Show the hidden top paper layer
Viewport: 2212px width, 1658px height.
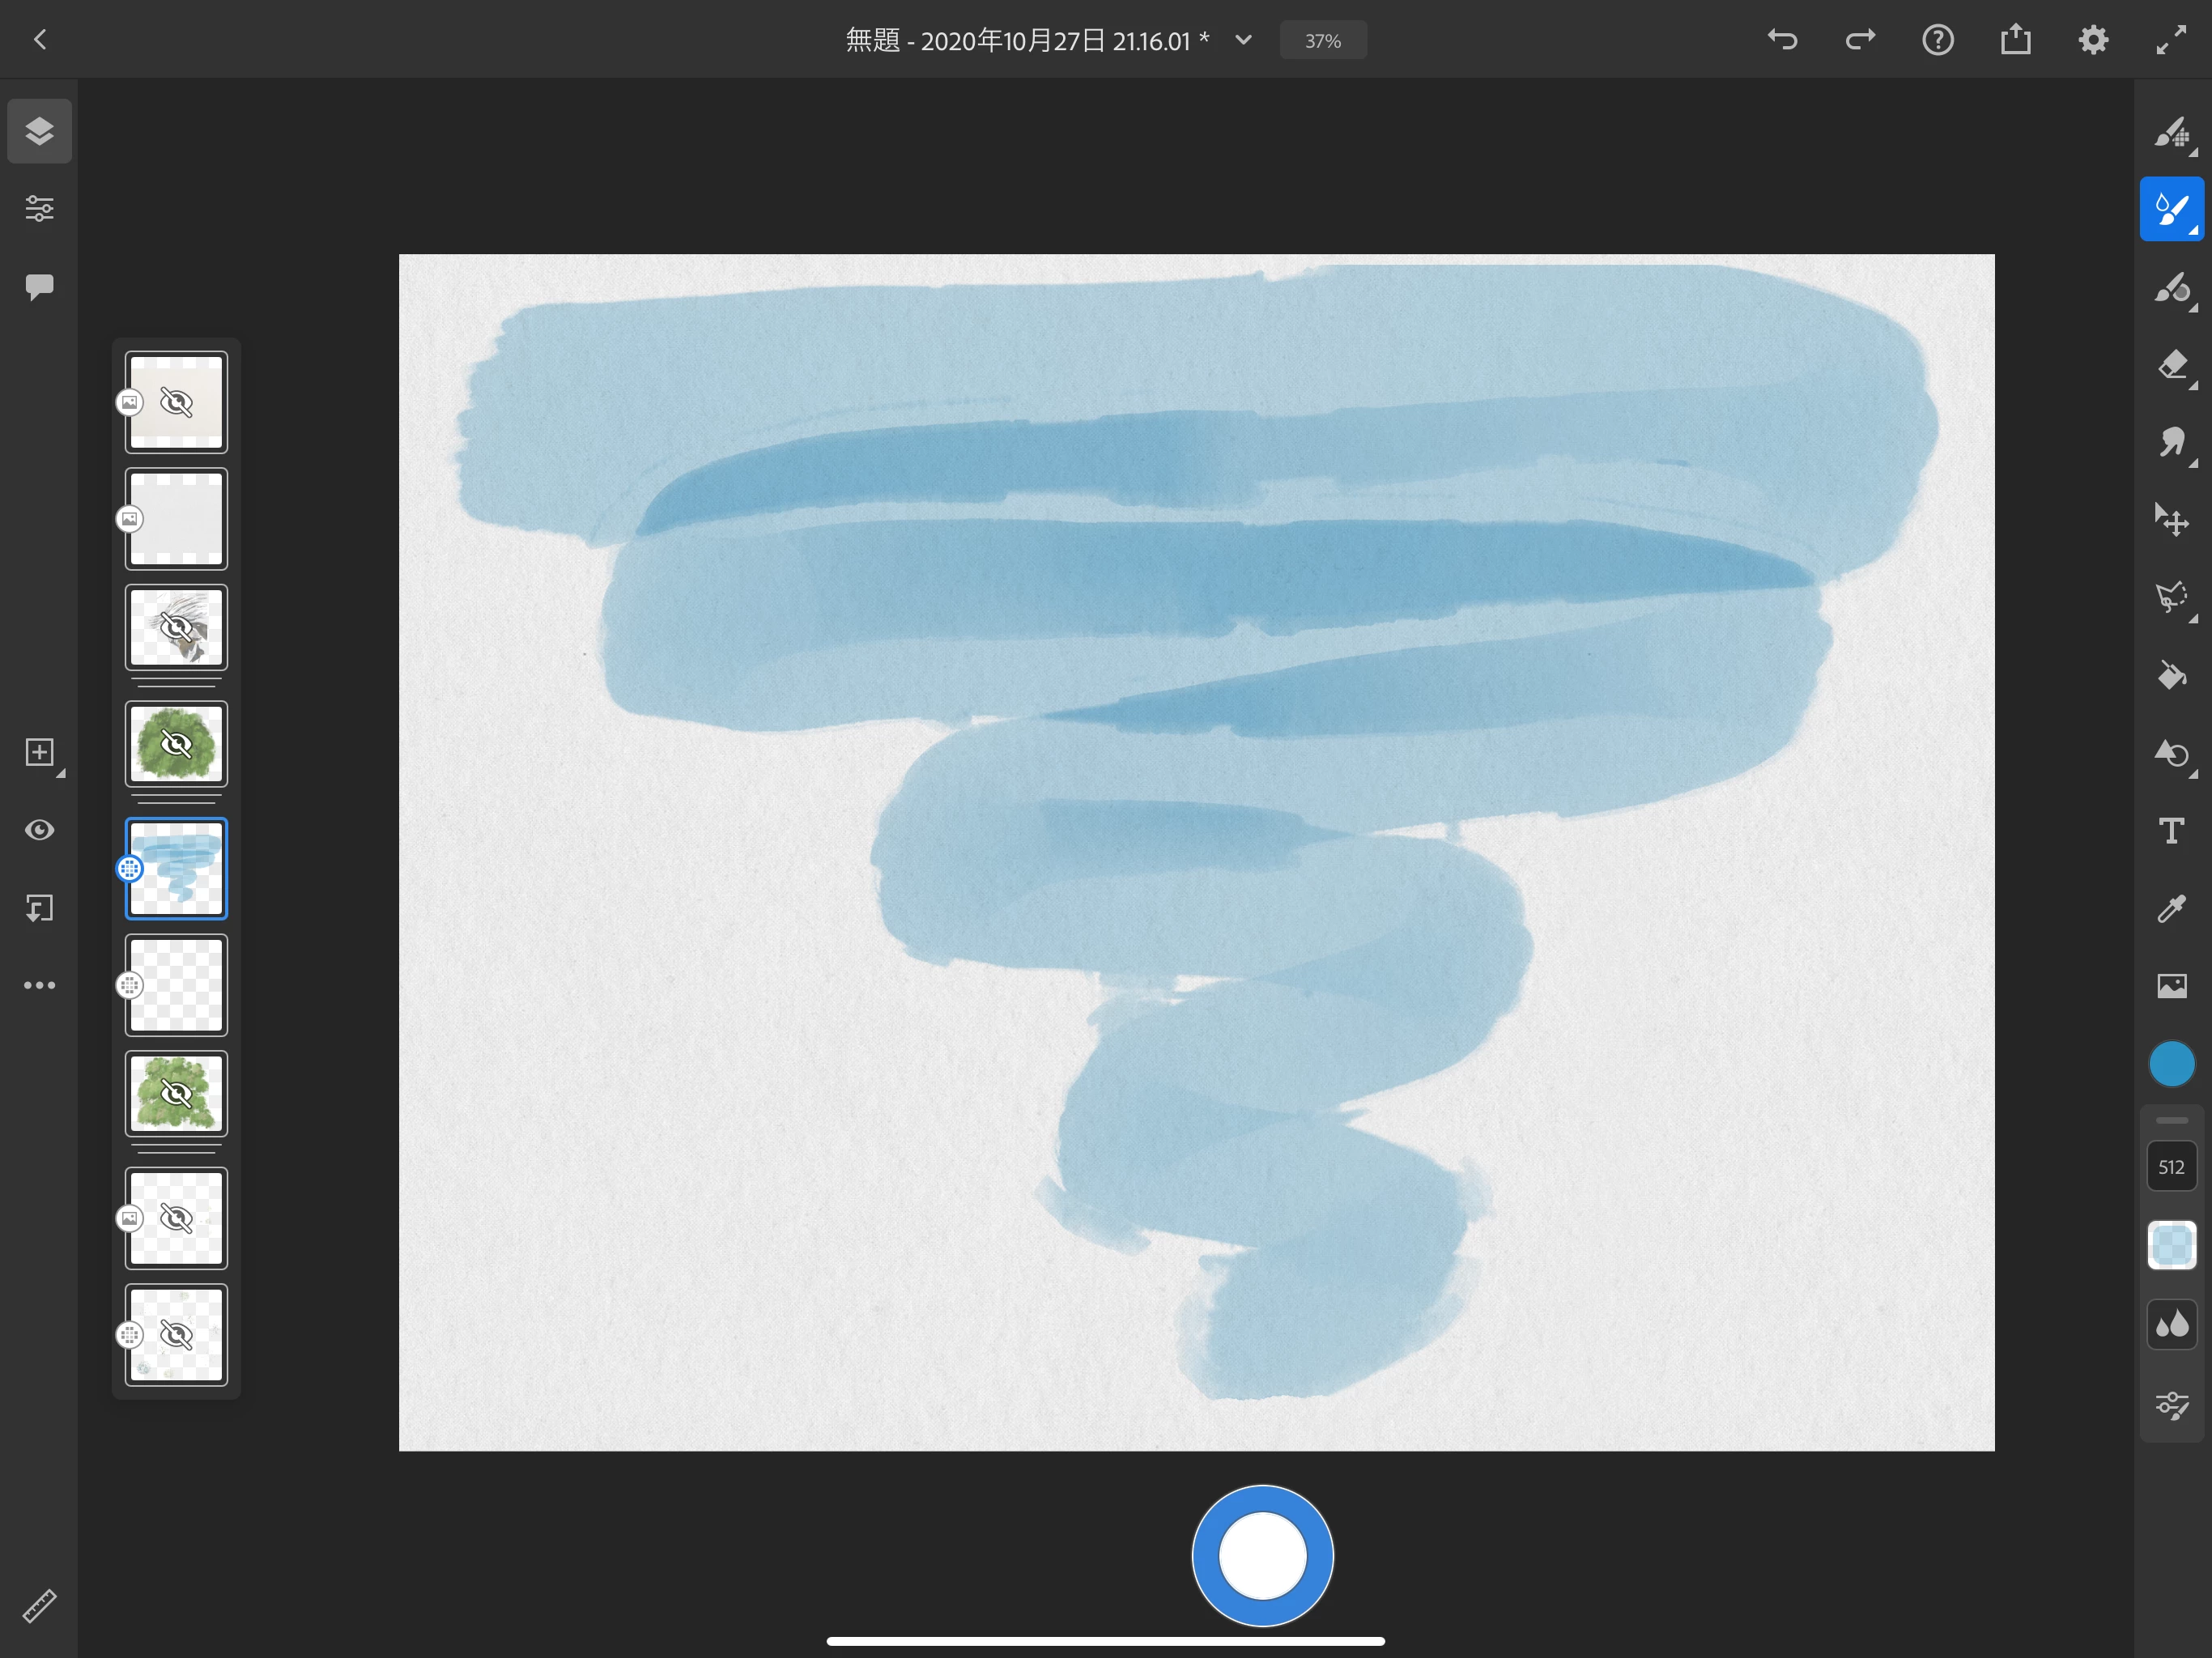click(177, 403)
